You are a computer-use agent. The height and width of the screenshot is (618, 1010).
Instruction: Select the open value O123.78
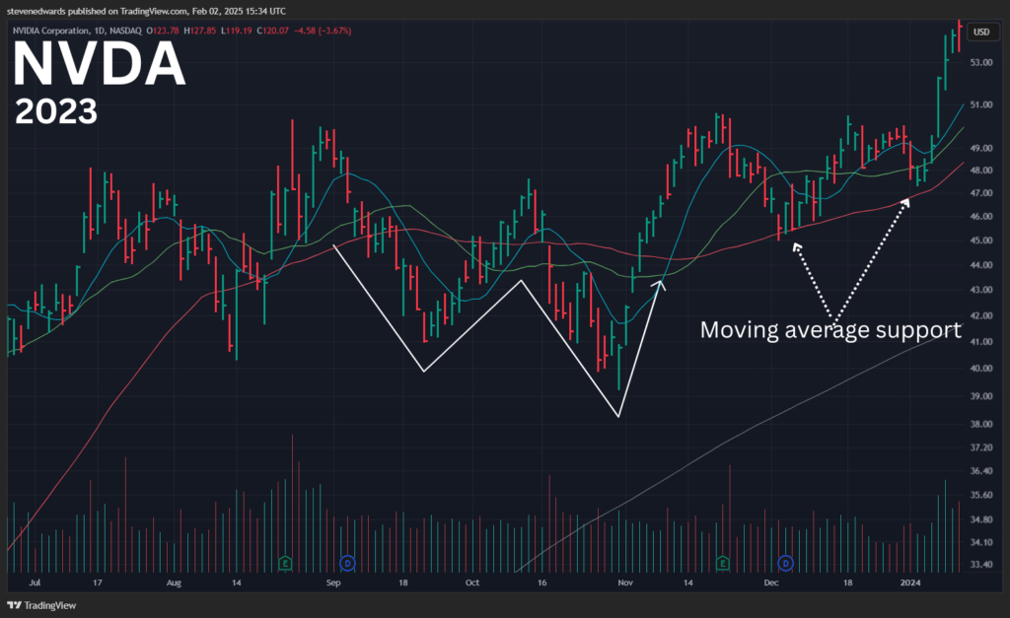click(163, 31)
